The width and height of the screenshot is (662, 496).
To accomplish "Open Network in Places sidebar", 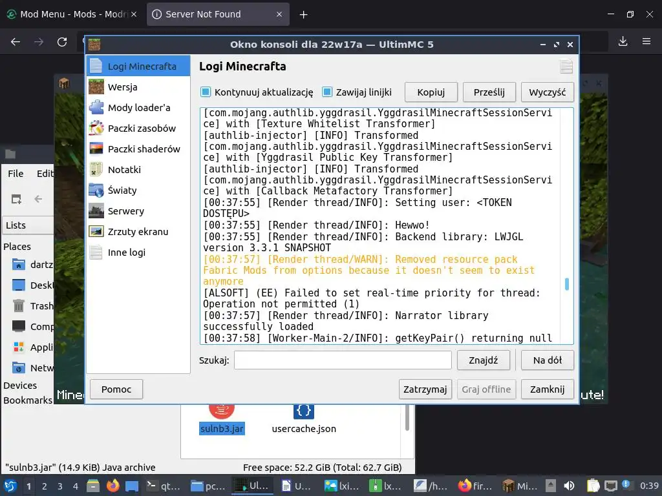I will tap(32, 367).
